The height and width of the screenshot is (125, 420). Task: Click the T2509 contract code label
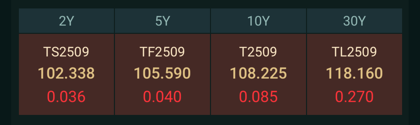click(259, 52)
